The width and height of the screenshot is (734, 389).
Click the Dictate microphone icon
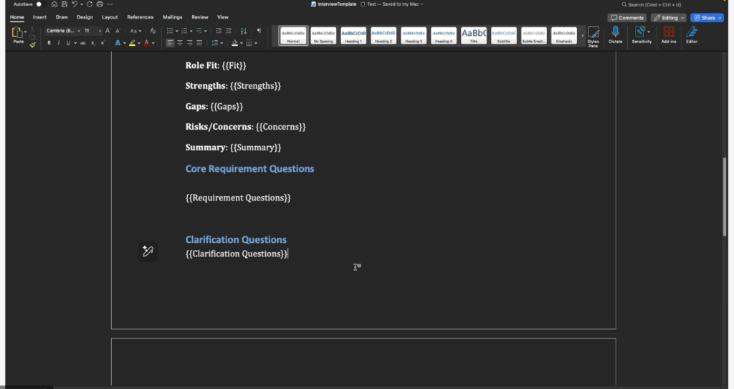point(615,34)
